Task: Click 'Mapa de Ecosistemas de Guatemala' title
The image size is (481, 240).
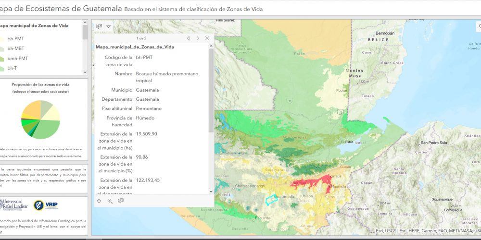Action: pyautogui.click(x=61, y=9)
